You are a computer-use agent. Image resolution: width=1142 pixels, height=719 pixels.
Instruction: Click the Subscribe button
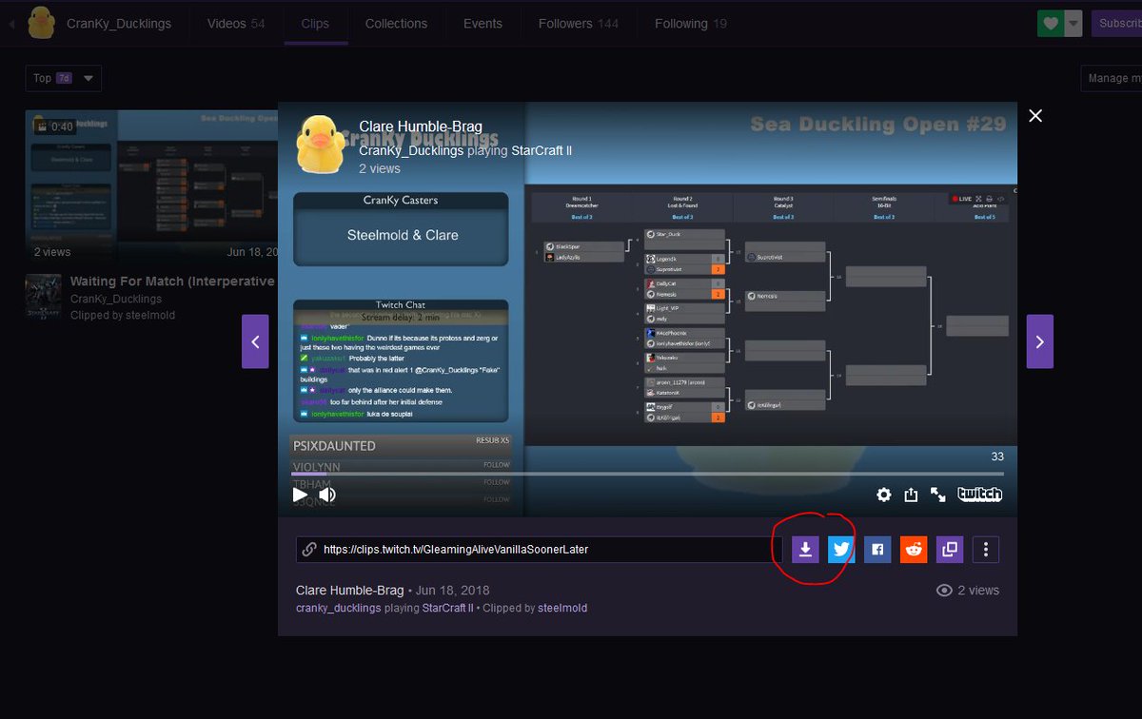click(x=1117, y=24)
